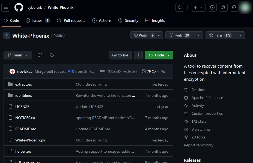253x163 pixels.
Task: Open the issues circle-dot icon in header
Action: 212,7
